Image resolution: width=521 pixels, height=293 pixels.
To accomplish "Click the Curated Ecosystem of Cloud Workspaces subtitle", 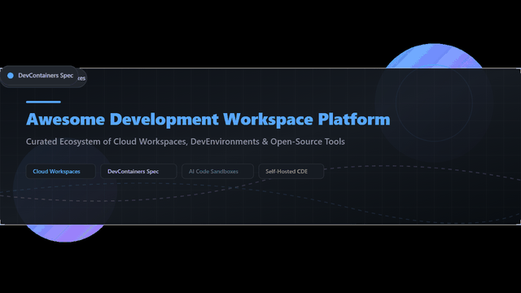I will pyautogui.click(x=186, y=142).
